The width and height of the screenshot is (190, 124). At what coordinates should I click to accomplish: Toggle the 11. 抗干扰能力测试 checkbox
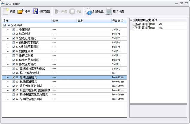point(14,73)
